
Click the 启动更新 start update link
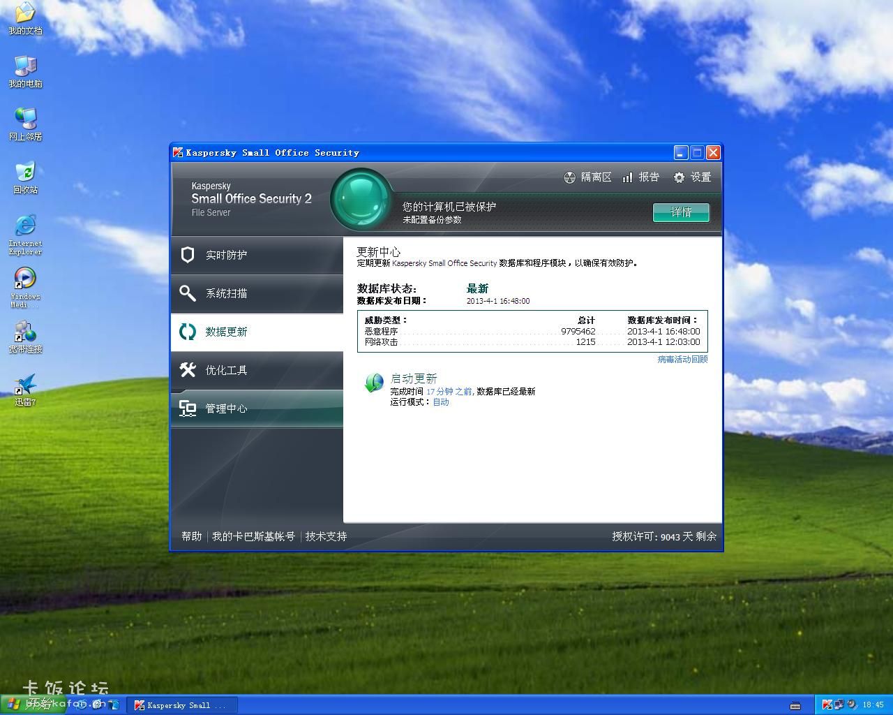[414, 378]
